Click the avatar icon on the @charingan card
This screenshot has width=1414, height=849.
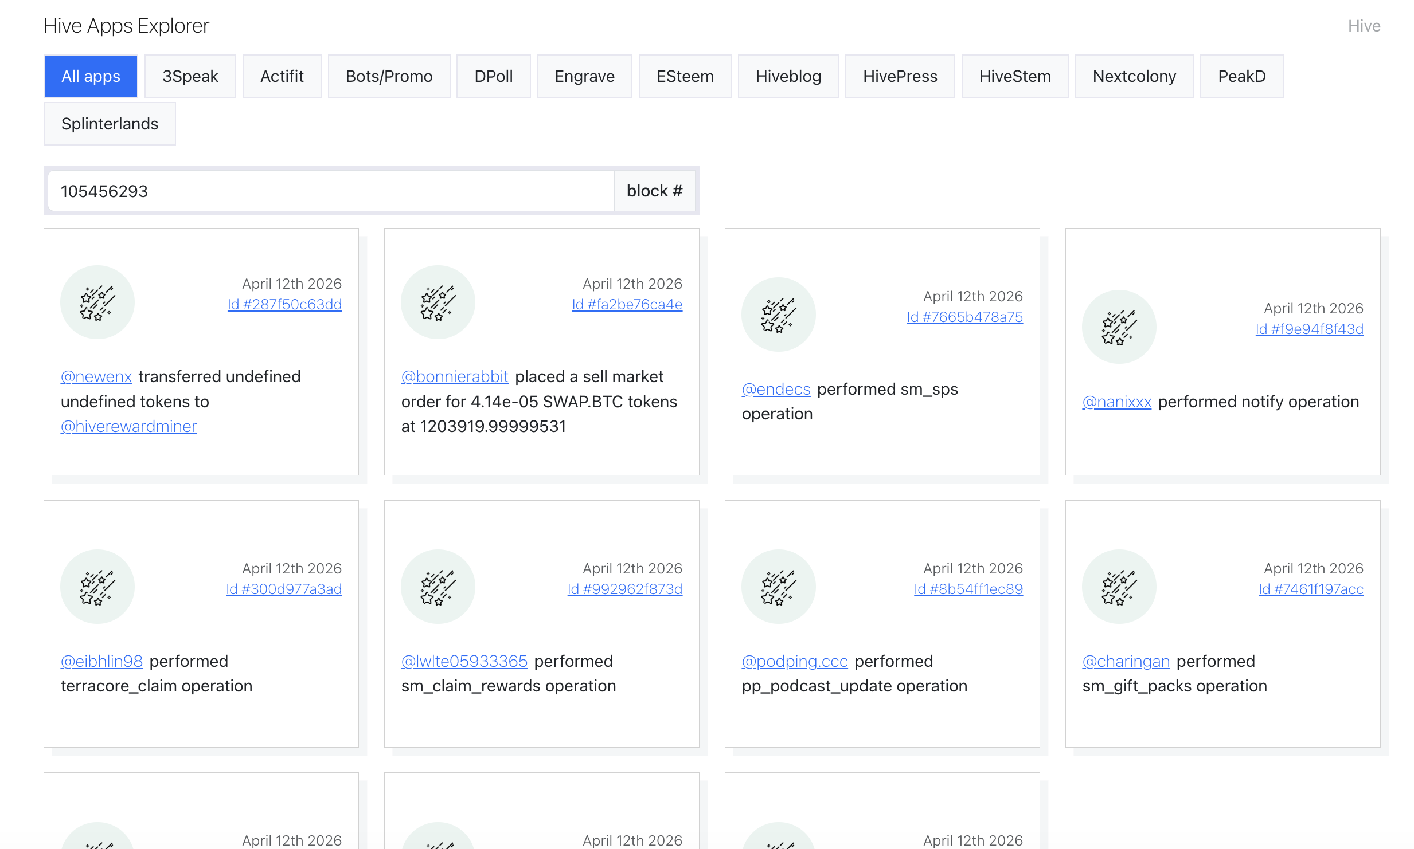tap(1119, 587)
